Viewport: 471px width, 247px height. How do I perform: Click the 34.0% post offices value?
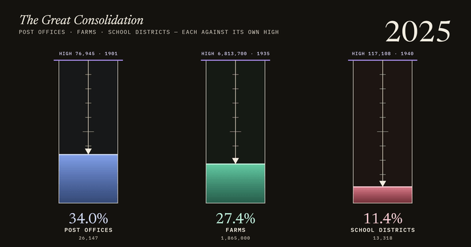click(x=88, y=218)
